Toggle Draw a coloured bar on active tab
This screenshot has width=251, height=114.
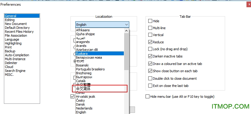150,64
